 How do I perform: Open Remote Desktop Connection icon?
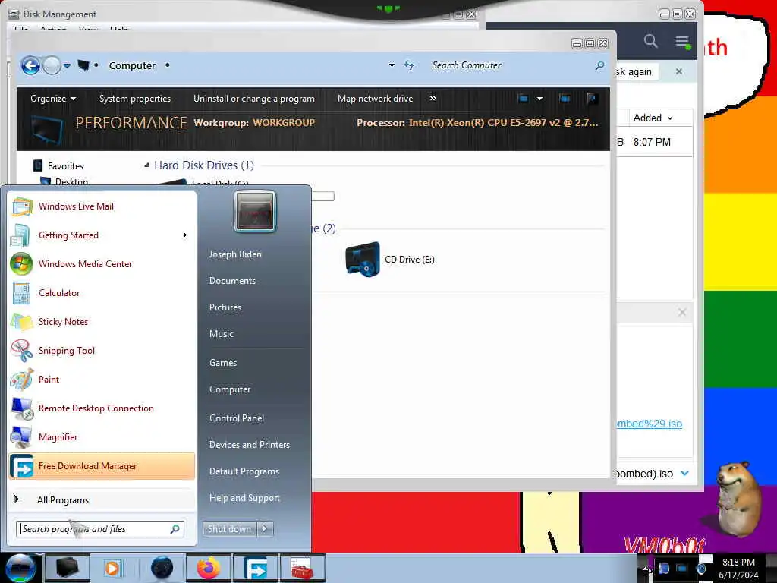(x=21, y=408)
